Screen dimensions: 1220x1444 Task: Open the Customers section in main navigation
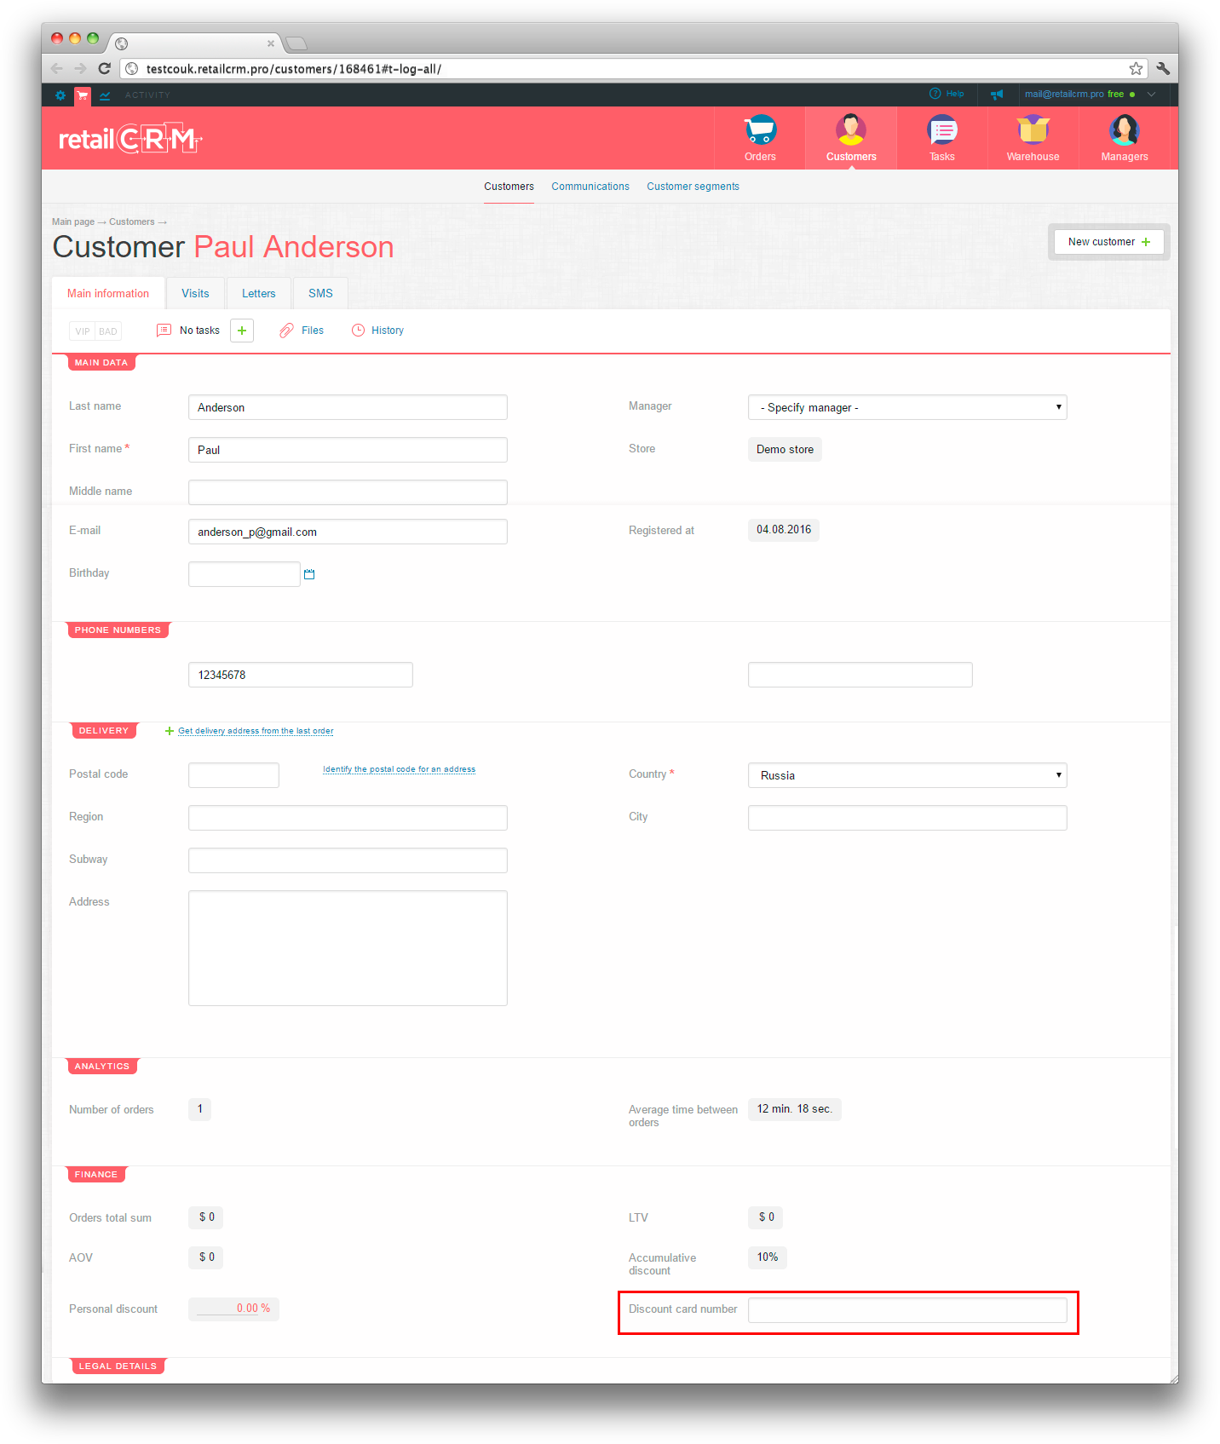pyautogui.click(x=851, y=138)
